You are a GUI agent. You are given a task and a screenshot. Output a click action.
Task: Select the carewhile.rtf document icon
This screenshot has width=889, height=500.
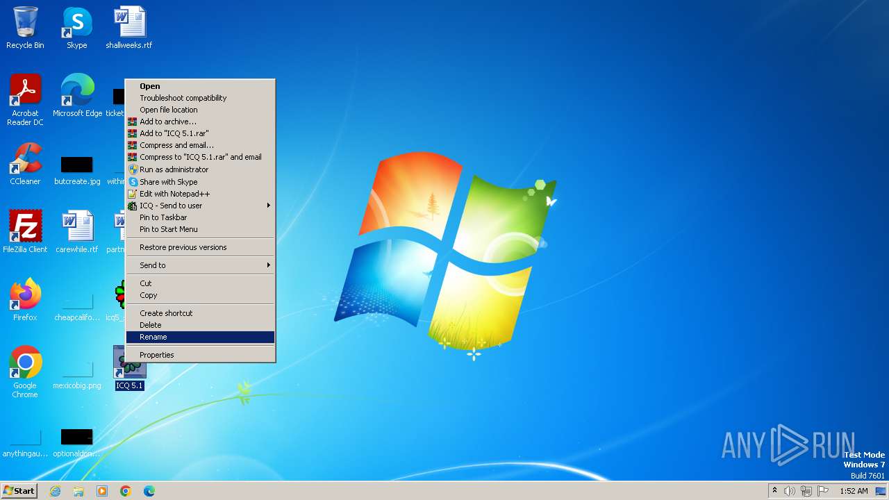77,231
